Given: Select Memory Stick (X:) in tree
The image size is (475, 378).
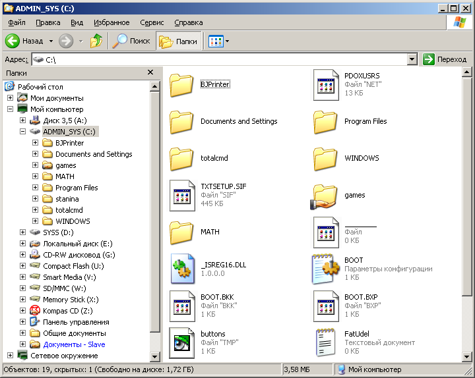Looking at the screenshot, I should pyautogui.click(x=71, y=300).
